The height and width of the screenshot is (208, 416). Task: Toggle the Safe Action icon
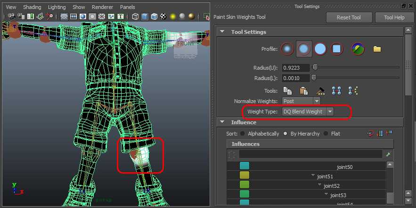[x=111, y=16]
